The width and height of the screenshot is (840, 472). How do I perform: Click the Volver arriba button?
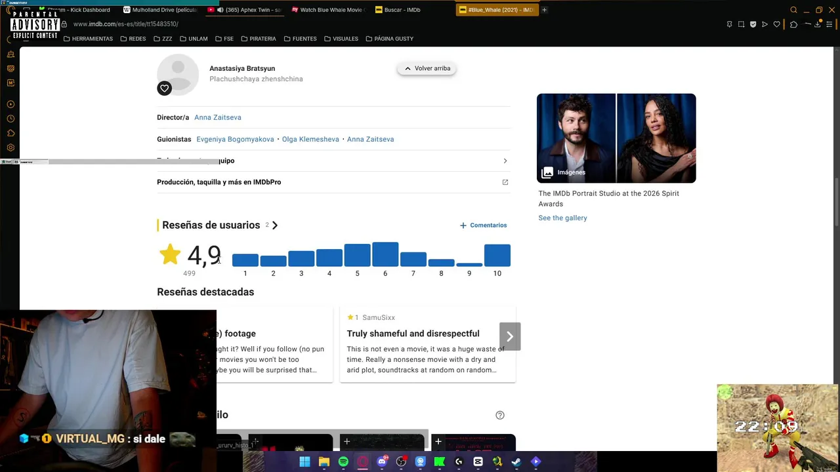coord(427,68)
